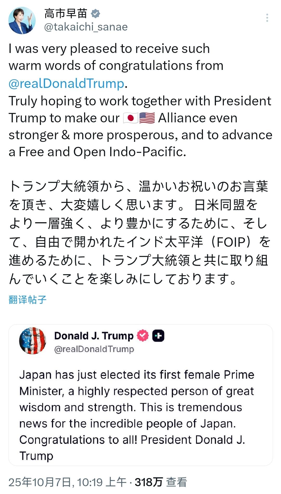
Task: Tap the 翻译帖子 translate link
Action: pos(27,300)
